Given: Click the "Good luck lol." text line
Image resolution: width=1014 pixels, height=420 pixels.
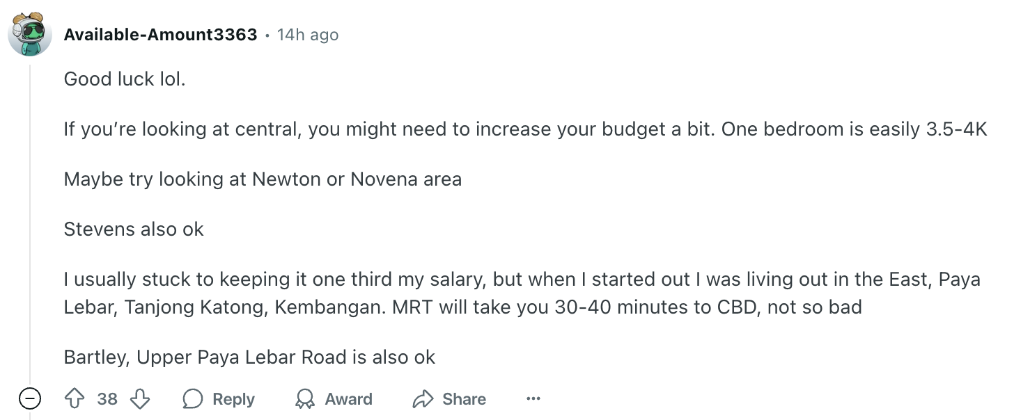Looking at the screenshot, I should tap(125, 79).
